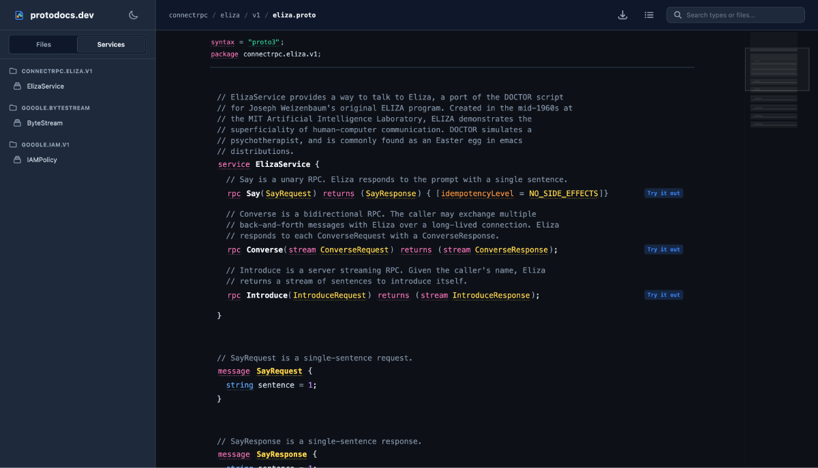The width and height of the screenshot is (818, 468).
Task: Click the icon beside ElizaService
Action: (18, 87)
